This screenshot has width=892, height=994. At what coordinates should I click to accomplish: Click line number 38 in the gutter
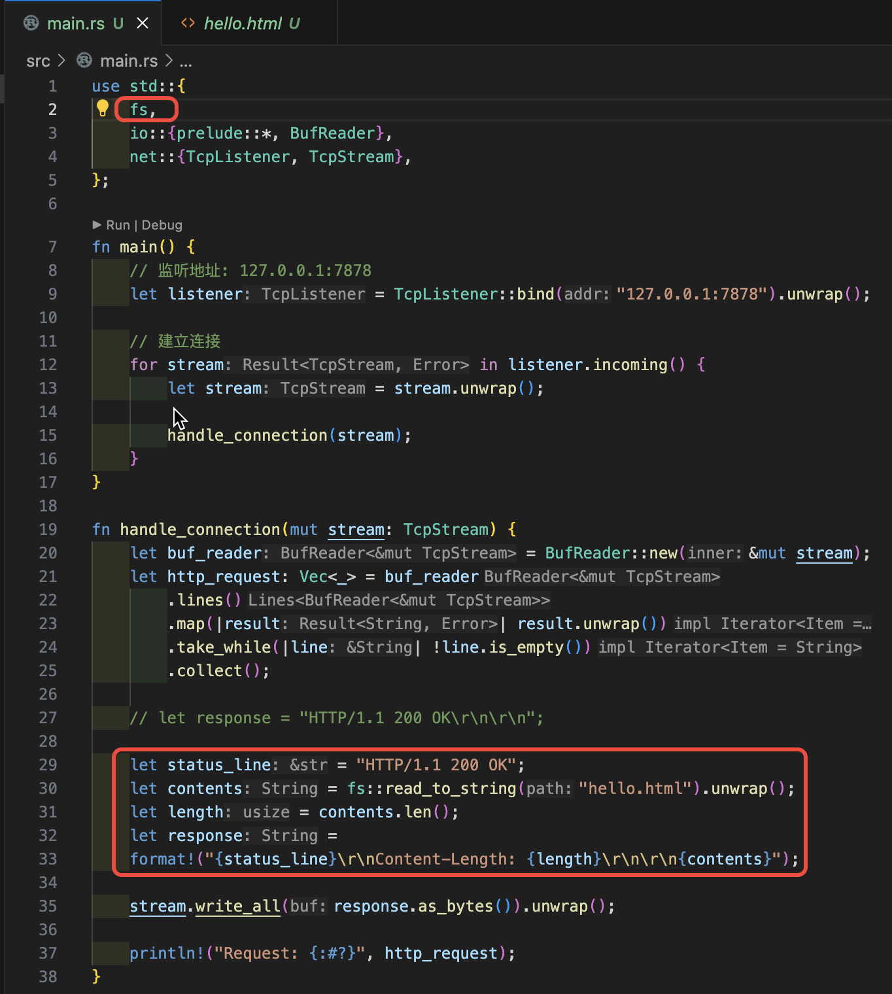pyautogui.click(x=48, y=976)
